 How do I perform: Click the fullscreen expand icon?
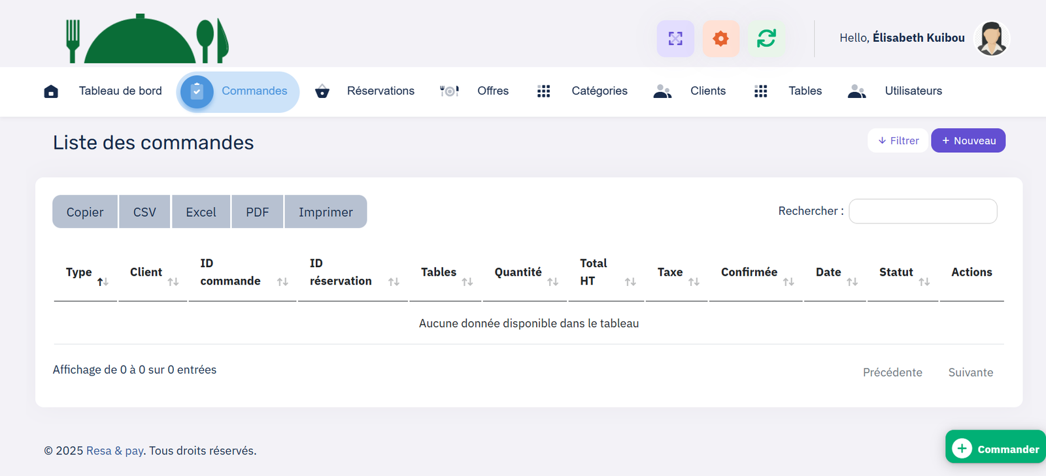click(x=675, y=39)
